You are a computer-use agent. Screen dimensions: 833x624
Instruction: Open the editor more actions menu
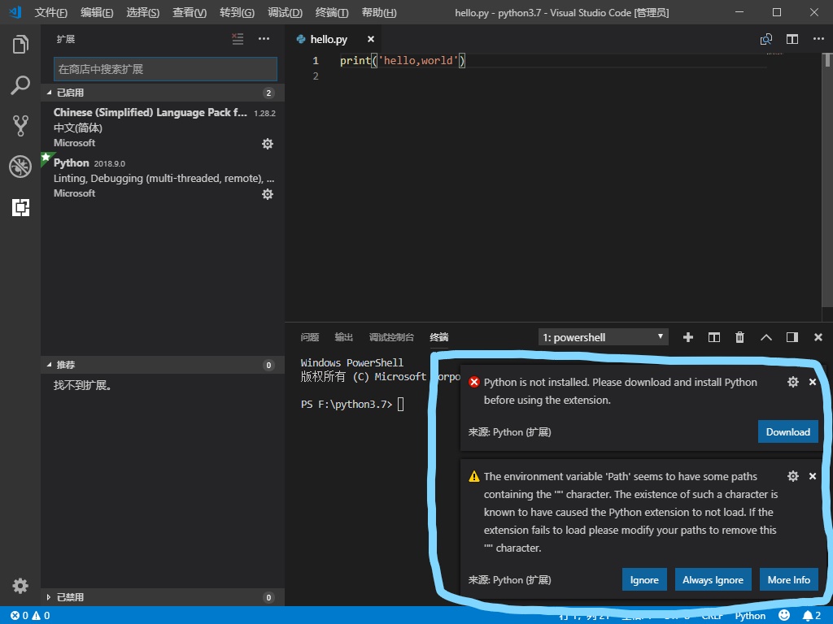(818, 39)
